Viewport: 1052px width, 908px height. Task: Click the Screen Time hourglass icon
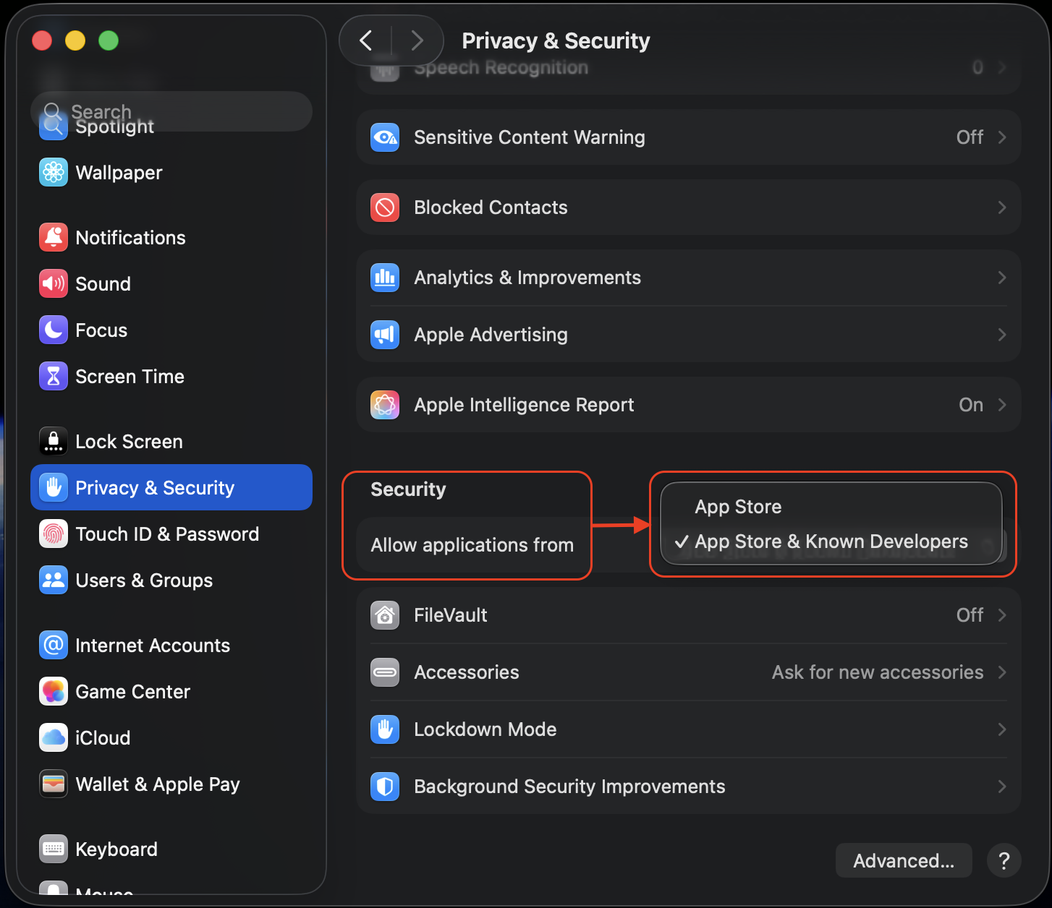(x=54, y=376)
